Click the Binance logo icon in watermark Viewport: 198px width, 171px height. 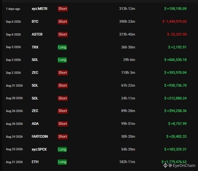(165, 166)
